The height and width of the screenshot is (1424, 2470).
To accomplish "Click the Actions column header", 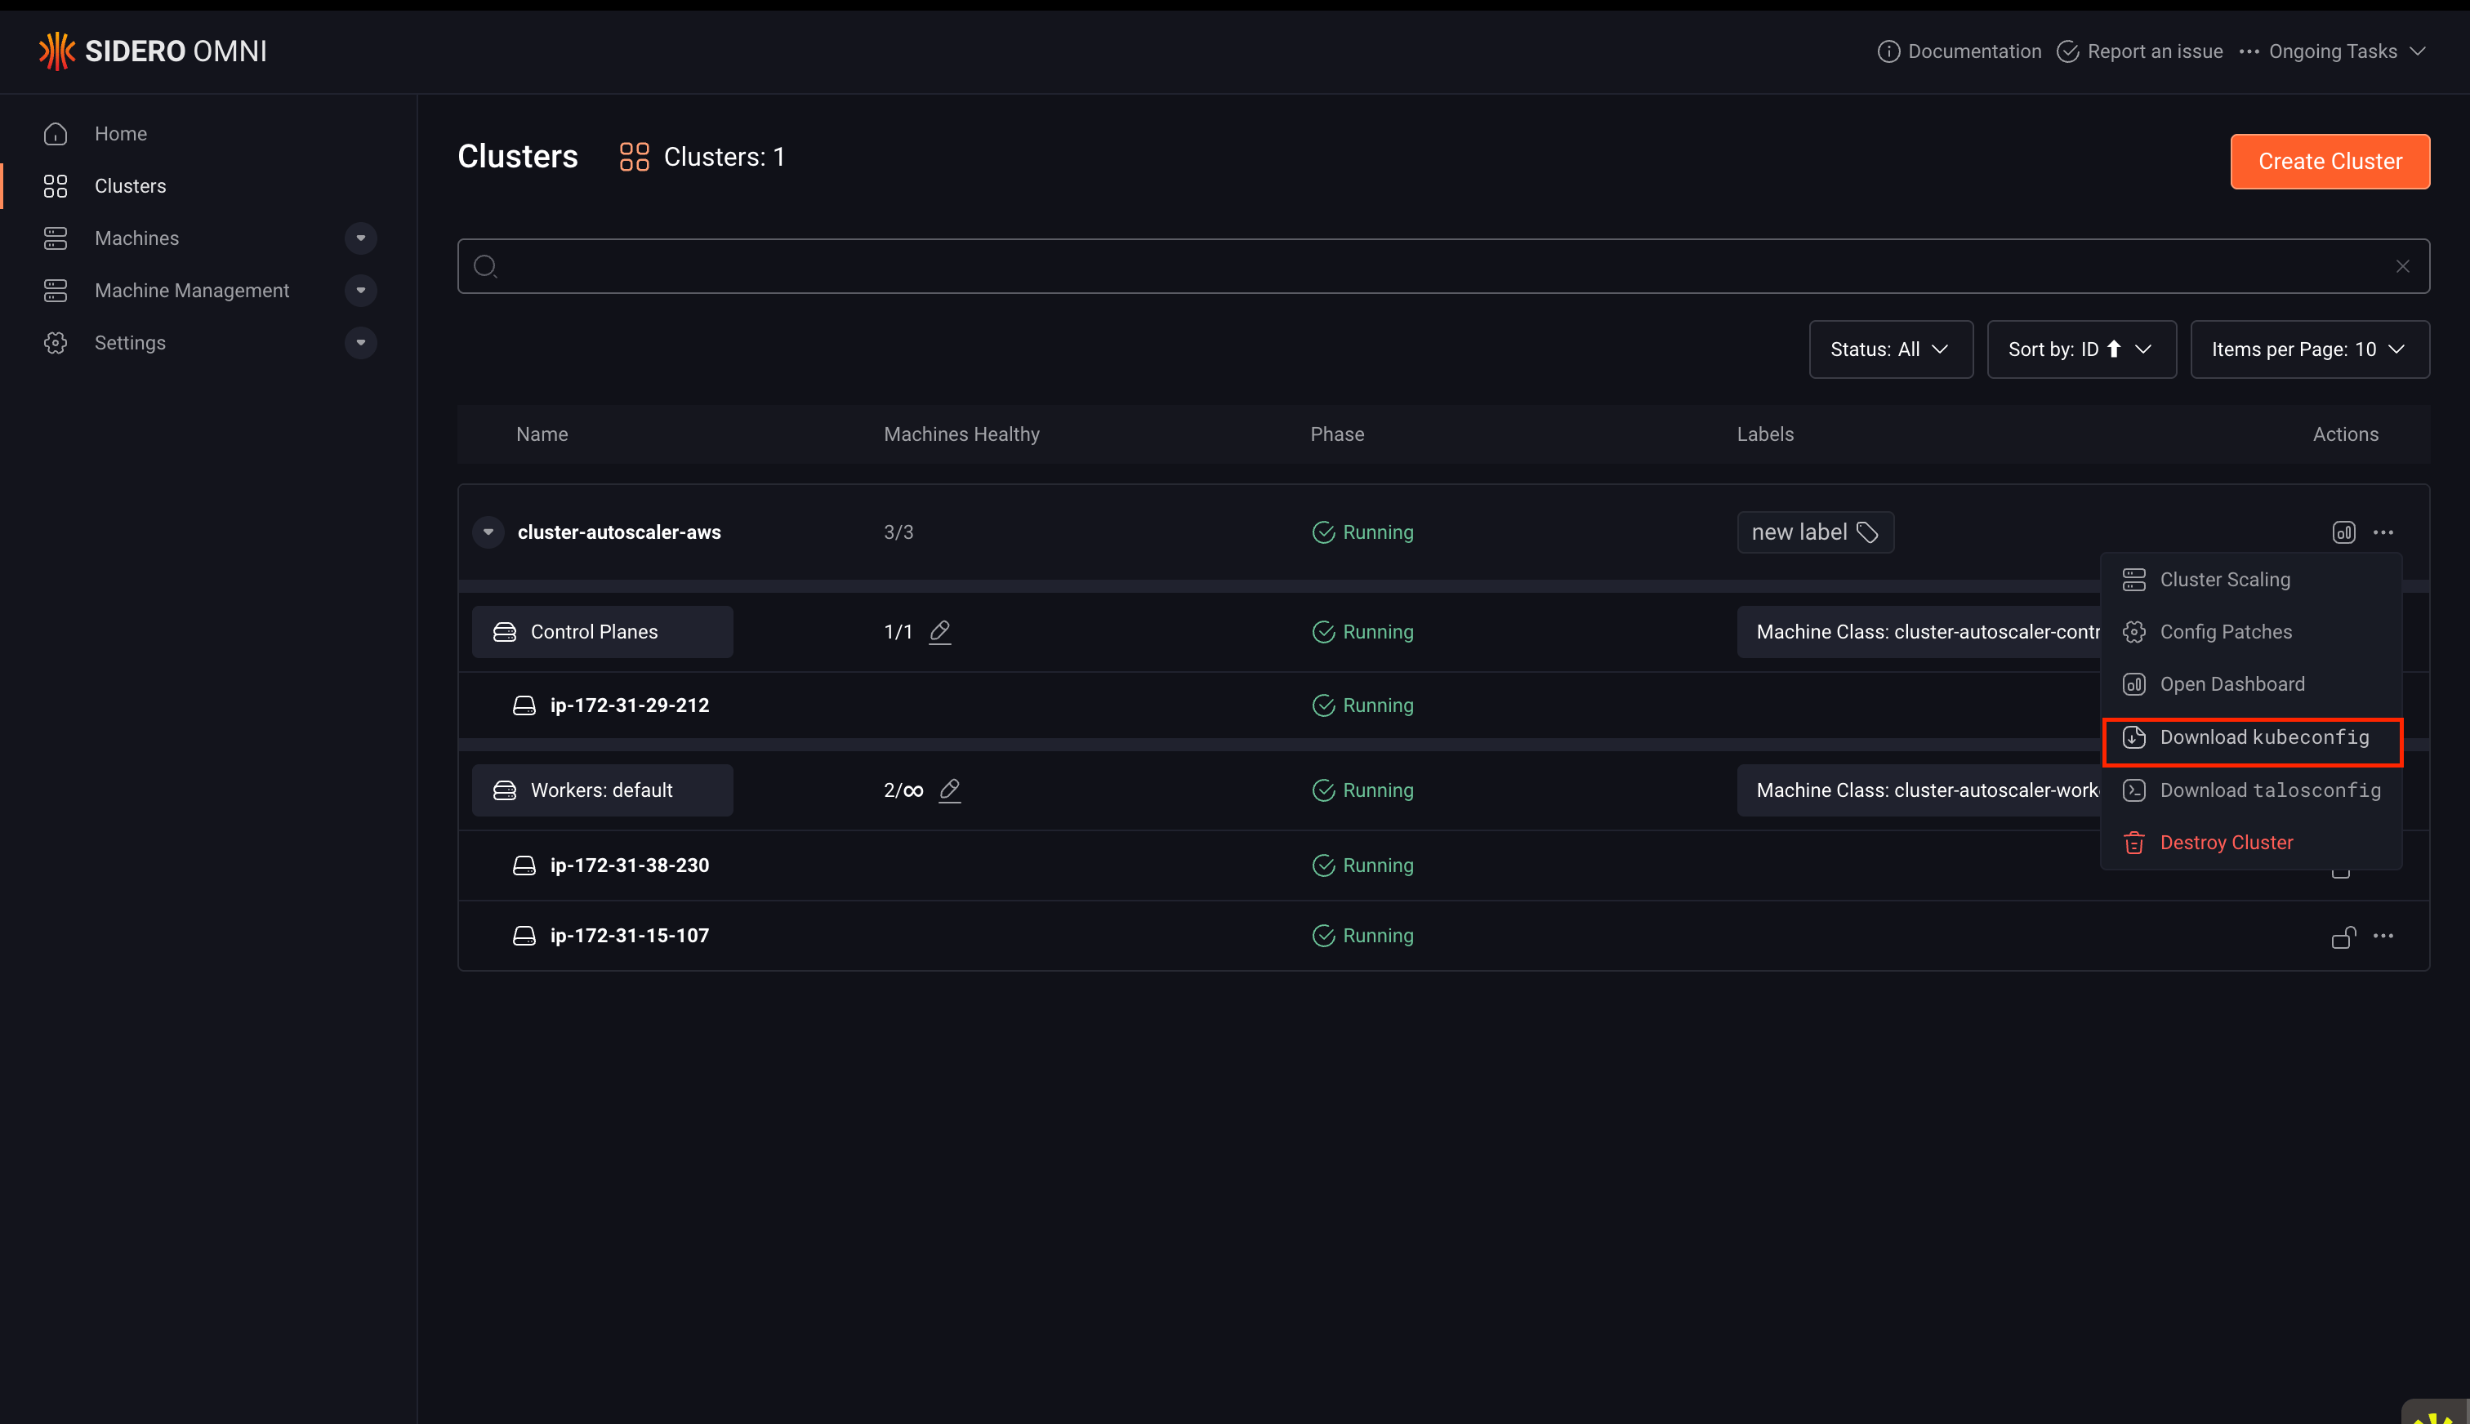I will [2345, 434].
